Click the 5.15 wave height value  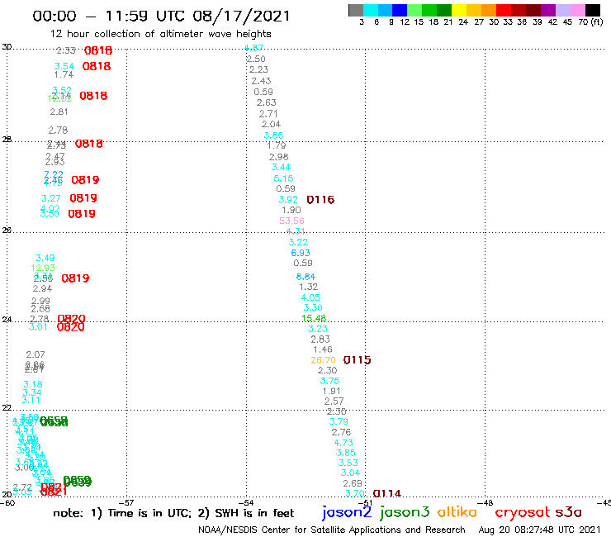[x=283, y=178]
